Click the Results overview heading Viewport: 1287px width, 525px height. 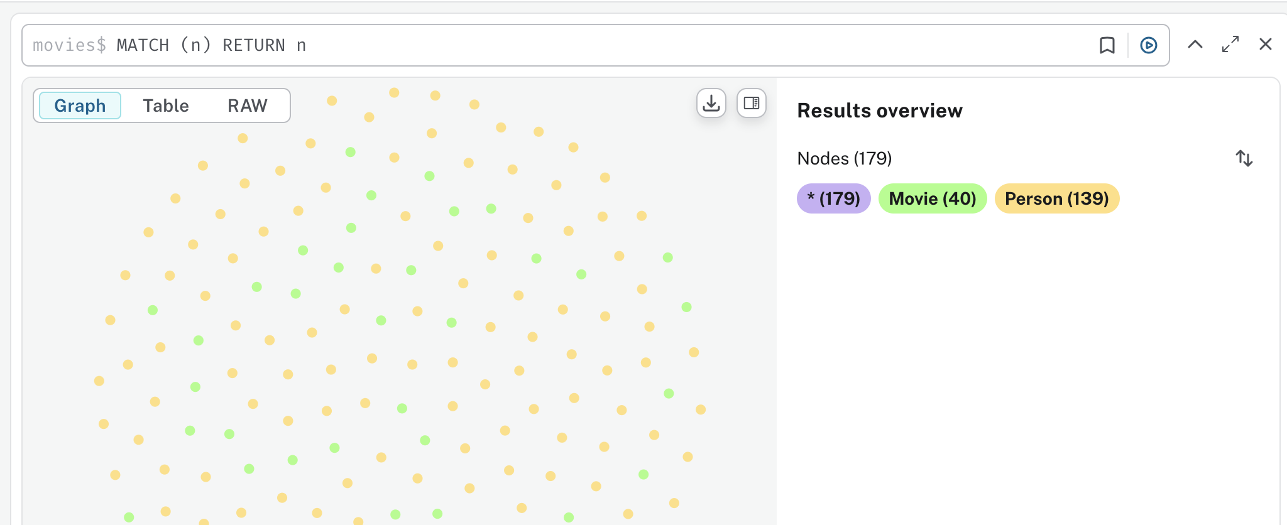point(880,111)
